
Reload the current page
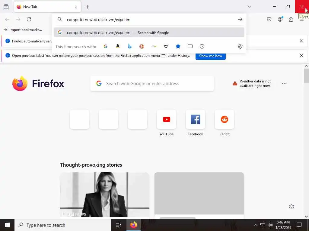coord(29,19)
